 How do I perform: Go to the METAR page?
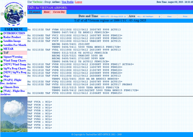click(x=8, y=49)
